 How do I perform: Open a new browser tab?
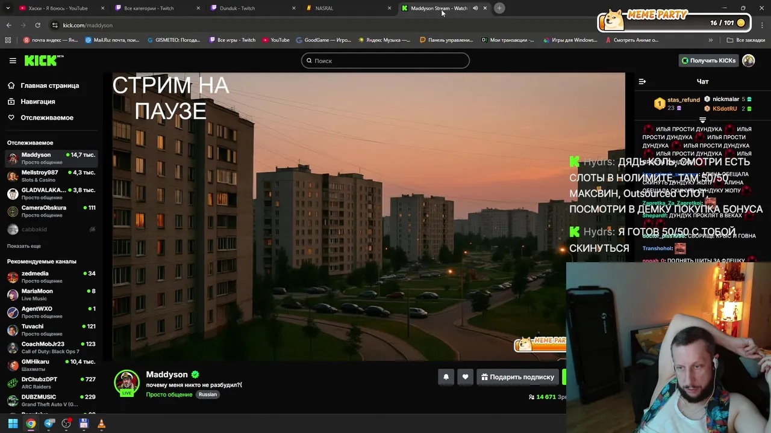coord(499,8)
